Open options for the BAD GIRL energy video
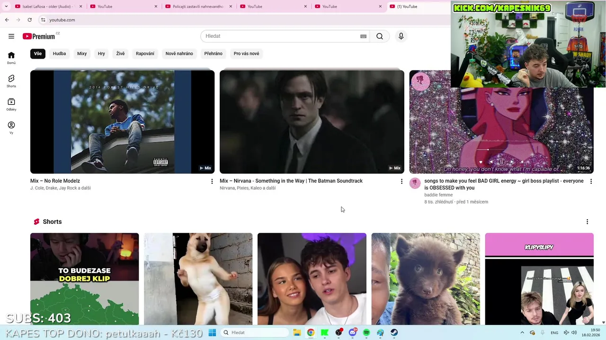Image resolution: width=606 pixels, height=340 pixels. click(x=591, y=181)
